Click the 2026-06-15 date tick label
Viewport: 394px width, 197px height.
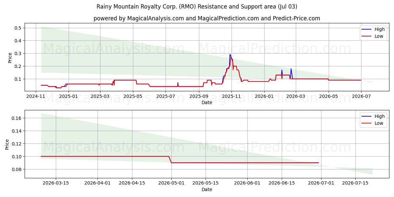[282, 184]
